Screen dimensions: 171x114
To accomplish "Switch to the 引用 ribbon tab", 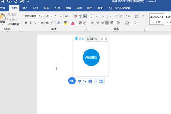I will (x=57, y=8).
